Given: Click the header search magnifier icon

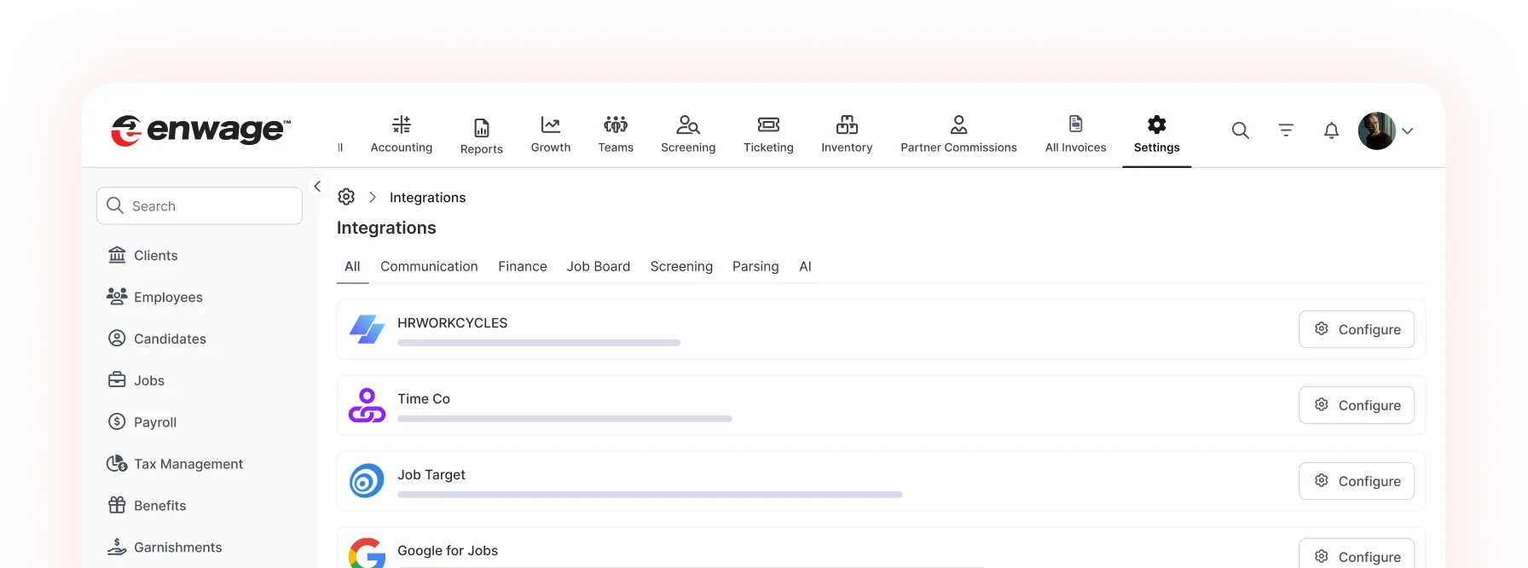Looking at the screenshot, I should pos(1241,130).
